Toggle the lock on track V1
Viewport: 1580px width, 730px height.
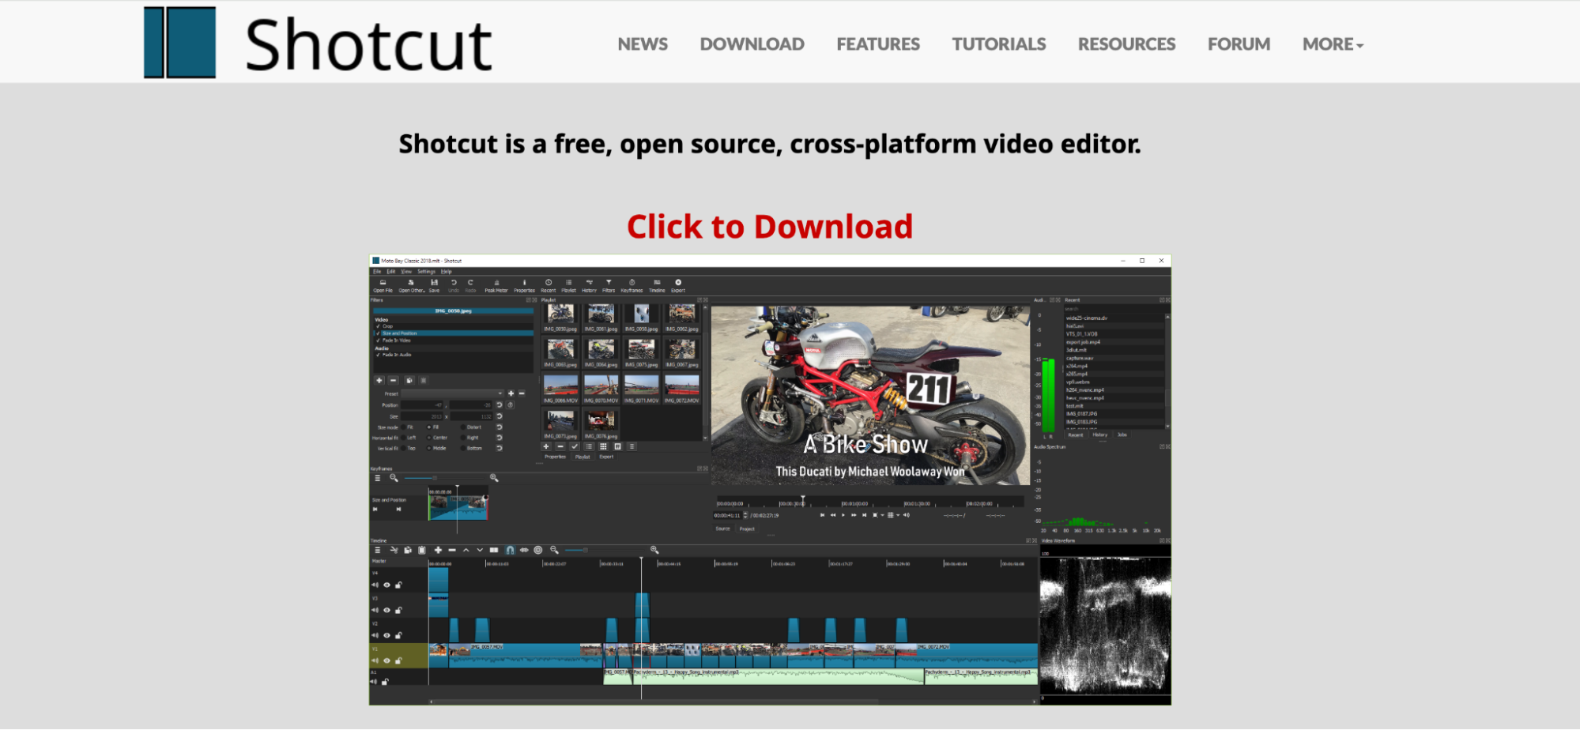[x=398, y=660]
